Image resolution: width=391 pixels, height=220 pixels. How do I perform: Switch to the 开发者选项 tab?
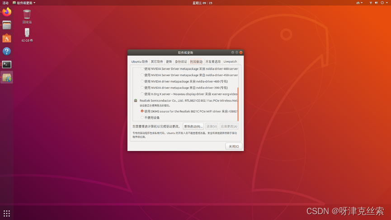pyautogui.click(x=213, y=61)
